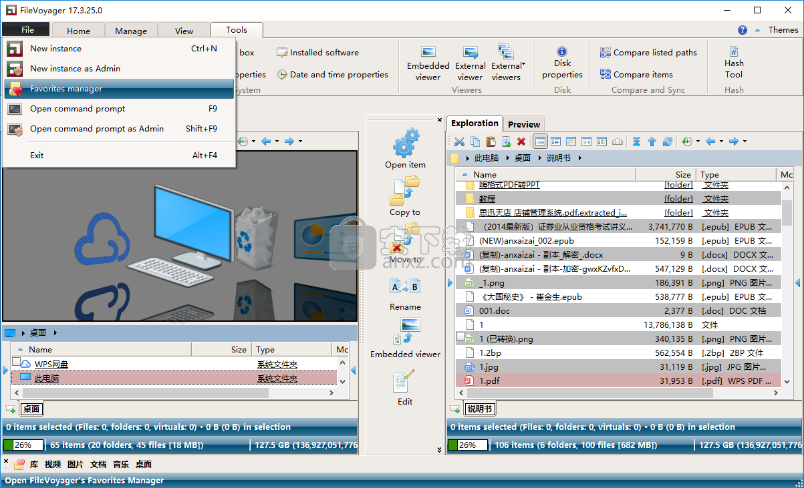Click the double-arrow go-to-root icon
This screenshot has width=804, height=488.
coord(636,142)
